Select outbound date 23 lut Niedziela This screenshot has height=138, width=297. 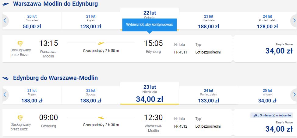(x=209, y=21)
